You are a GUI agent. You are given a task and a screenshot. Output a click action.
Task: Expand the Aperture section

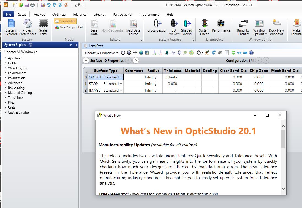(5, 58)
